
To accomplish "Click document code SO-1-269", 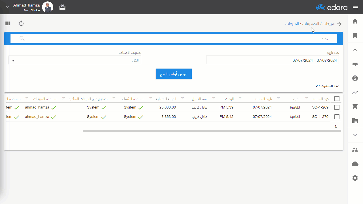I will tap(320, 107).
